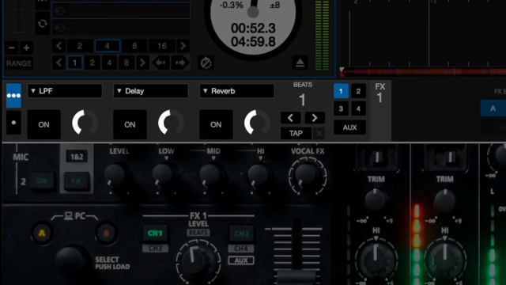
Task: Assign FX 1 to AUX in software panel
Action: (x=349, y=127)
